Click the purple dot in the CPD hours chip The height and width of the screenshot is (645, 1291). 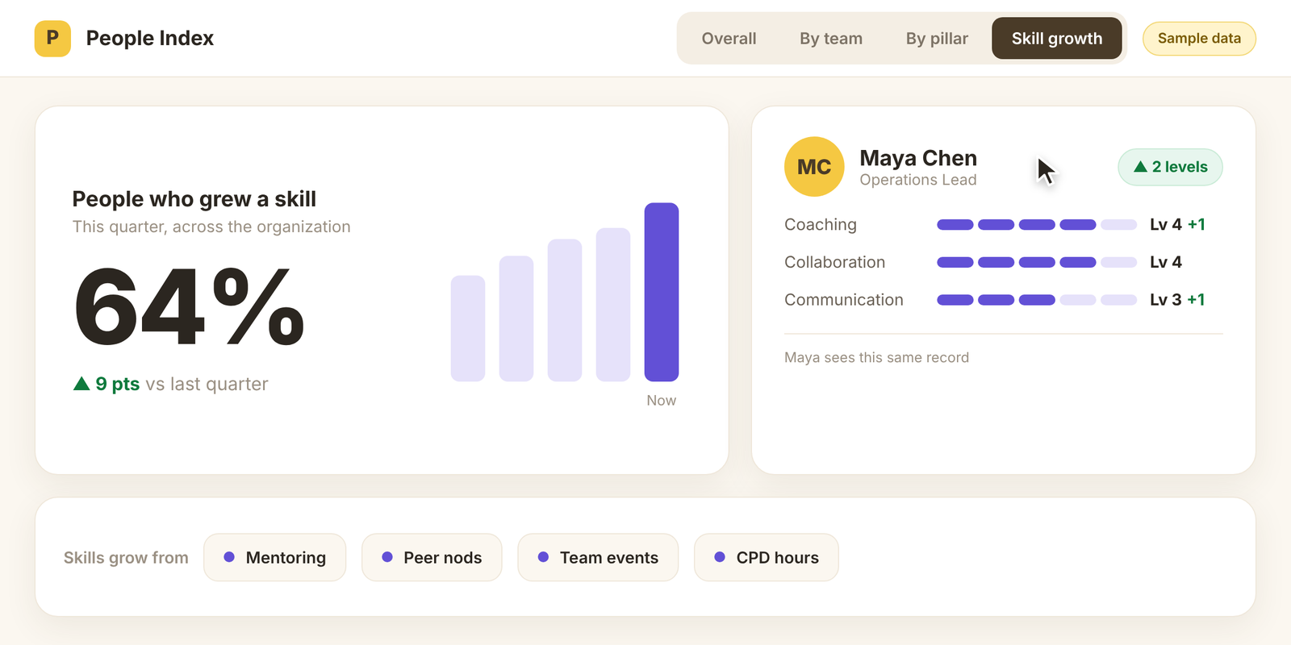point(720,557)
